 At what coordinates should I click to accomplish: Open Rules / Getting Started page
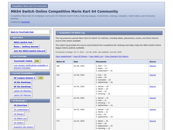(x=26, y=47)
